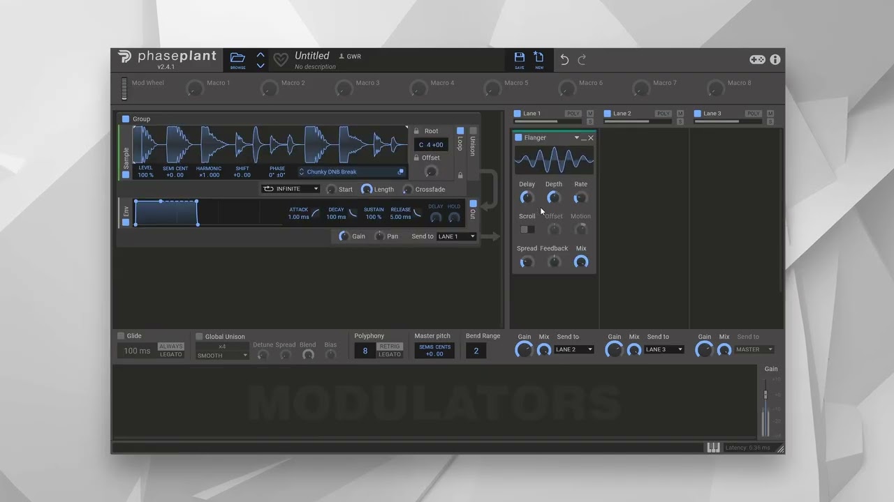Open Lane 3 Send to MASTER dropdown

[x=754, y=349]
